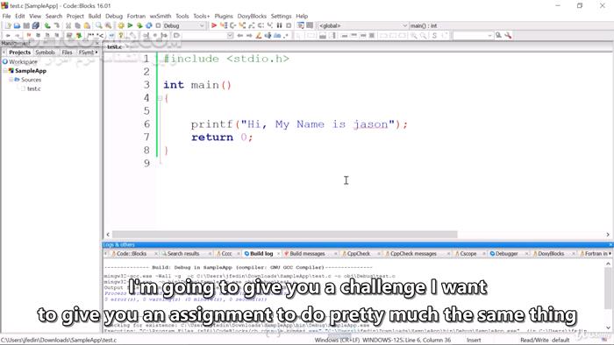
Task: Show more Management tabs via right arrow
Action: point(96,52)
